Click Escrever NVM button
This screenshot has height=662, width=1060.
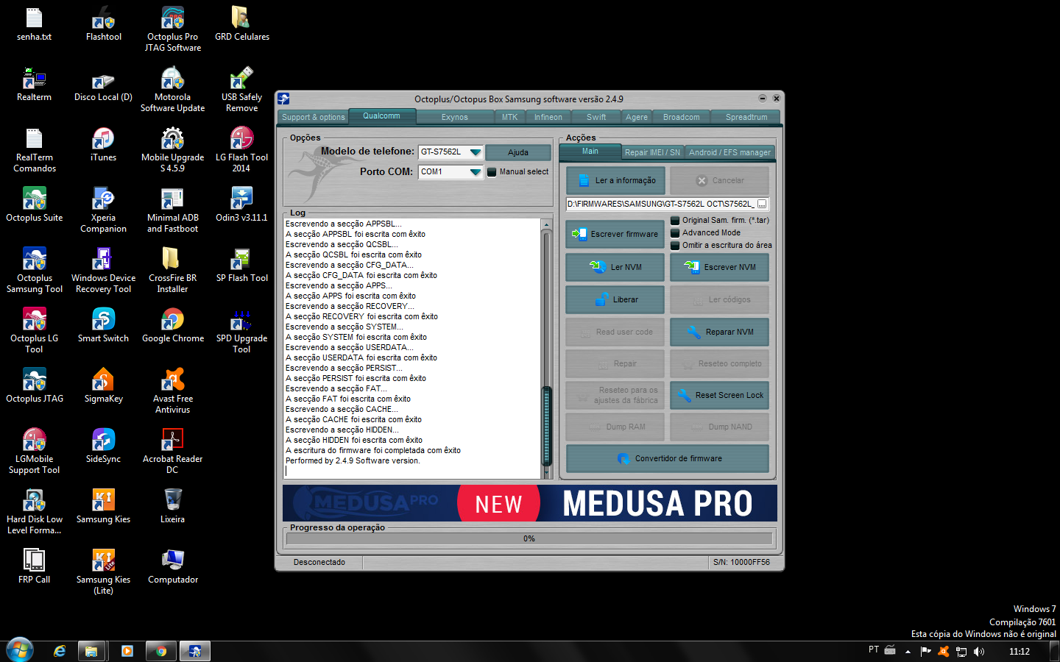720,267
